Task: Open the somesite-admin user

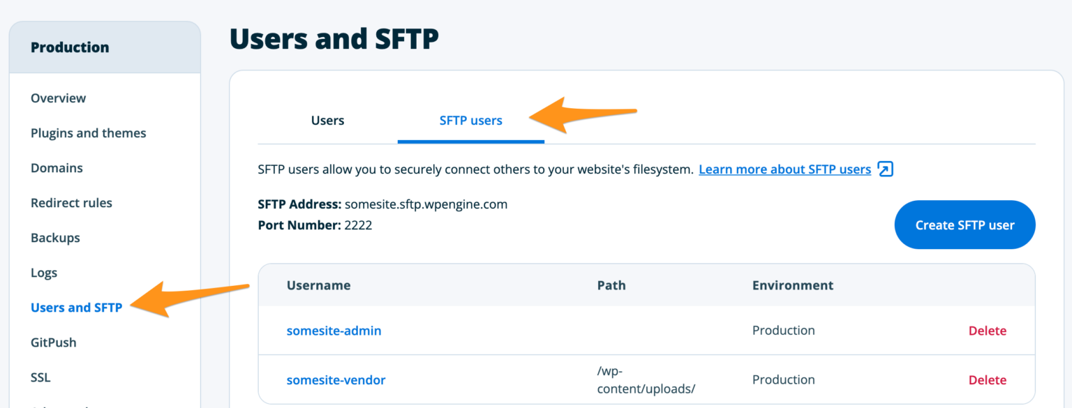Action: coord(334,331)
